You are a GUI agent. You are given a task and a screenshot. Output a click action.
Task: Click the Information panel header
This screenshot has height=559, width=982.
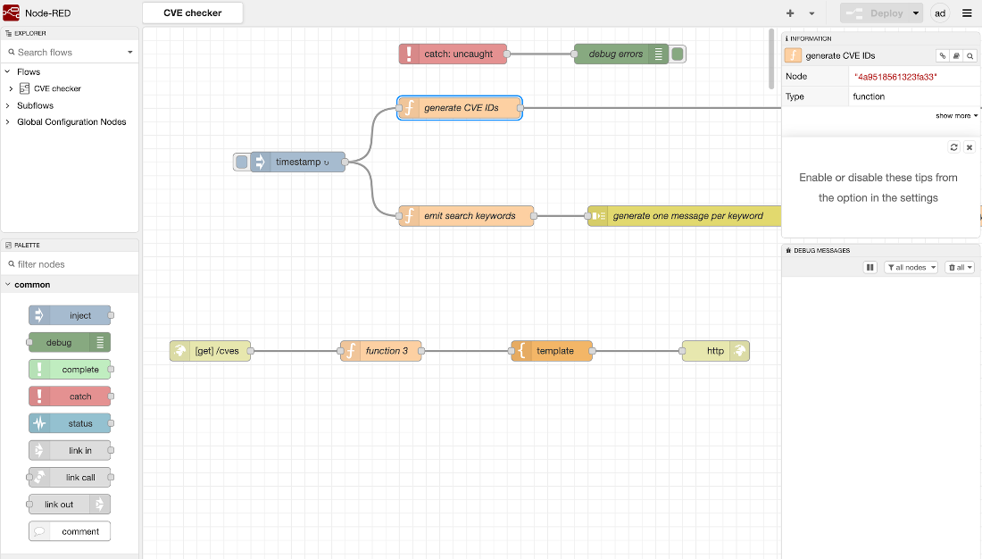point(880,38)
